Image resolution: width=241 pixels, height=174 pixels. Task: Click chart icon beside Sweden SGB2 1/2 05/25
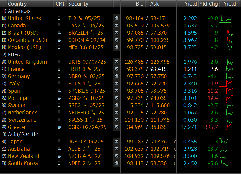click(x=117, y=105)
